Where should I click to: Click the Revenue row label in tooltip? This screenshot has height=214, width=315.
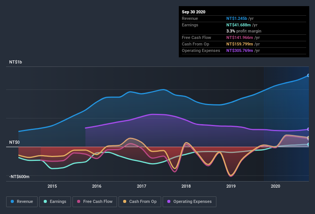point(190,18)
